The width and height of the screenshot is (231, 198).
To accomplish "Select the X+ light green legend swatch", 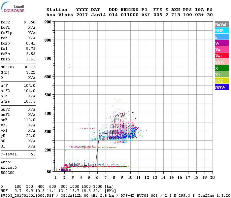I will pos(222,75).
